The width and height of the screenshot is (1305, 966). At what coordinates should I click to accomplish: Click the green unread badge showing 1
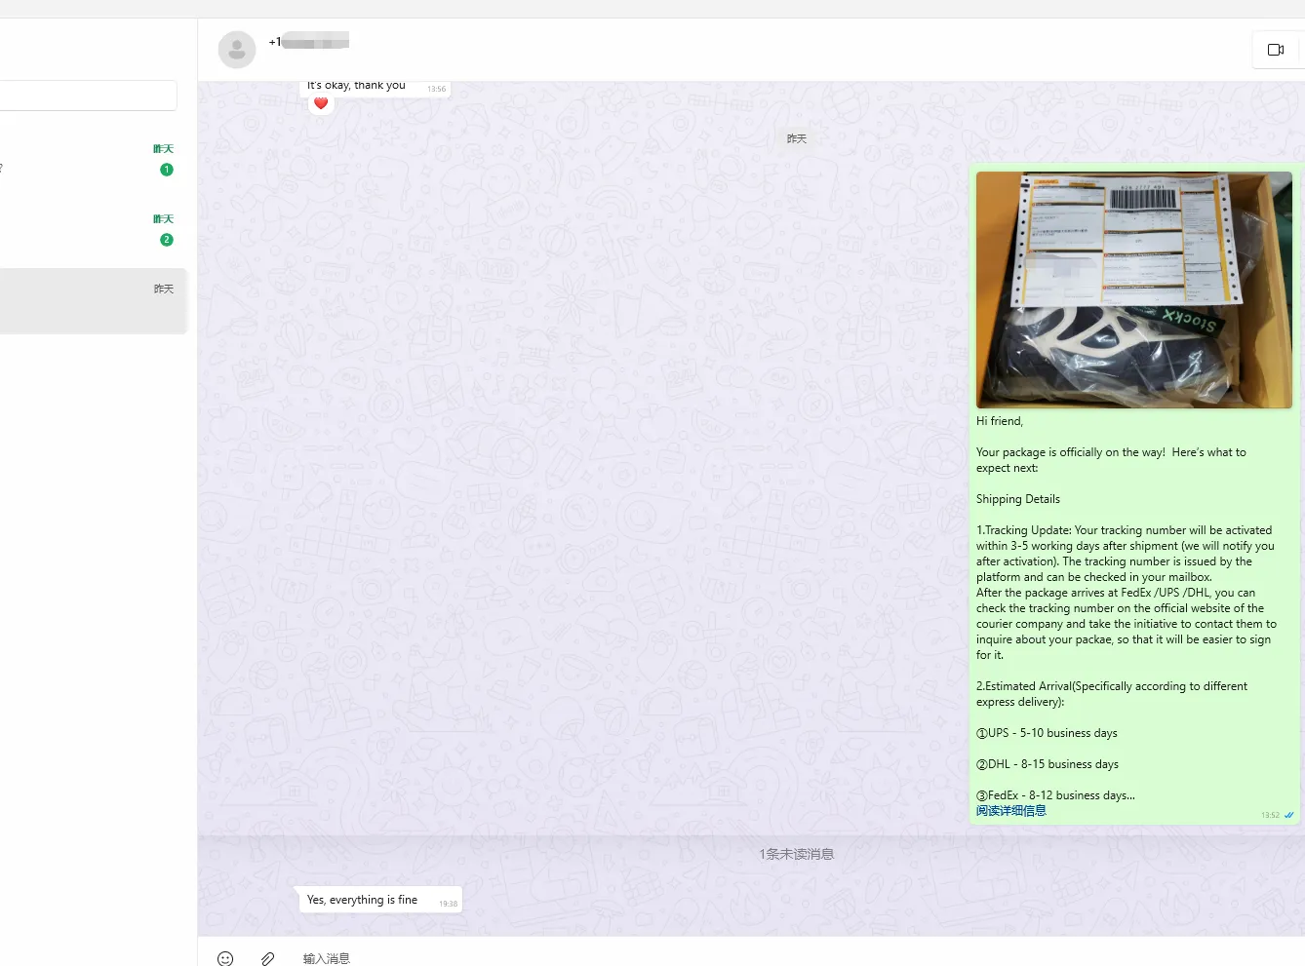pyautogui.click(x=167, y=170)
